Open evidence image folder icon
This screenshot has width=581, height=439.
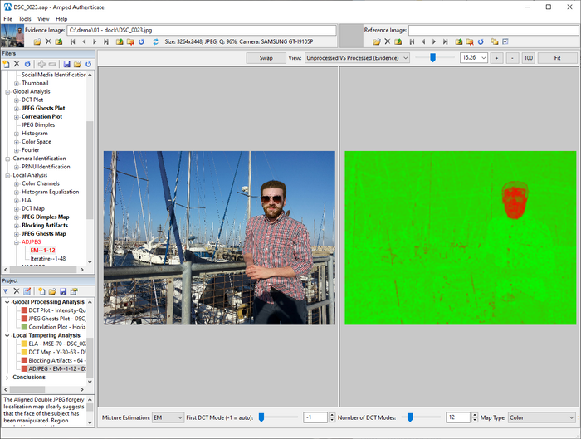point(37,41)
